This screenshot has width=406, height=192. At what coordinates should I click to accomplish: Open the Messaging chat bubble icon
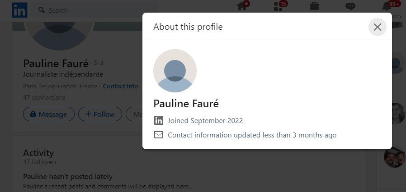(350, 6)
